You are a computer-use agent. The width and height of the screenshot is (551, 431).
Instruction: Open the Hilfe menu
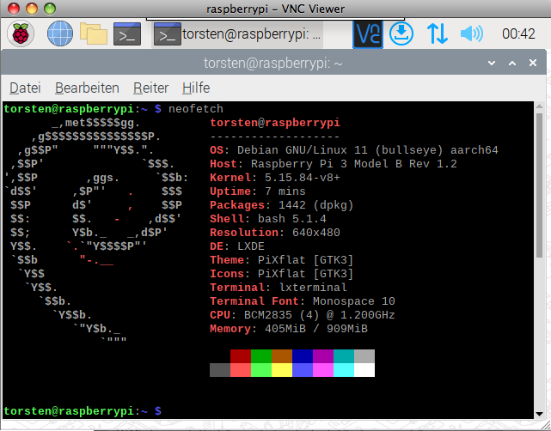pos(196,88)
